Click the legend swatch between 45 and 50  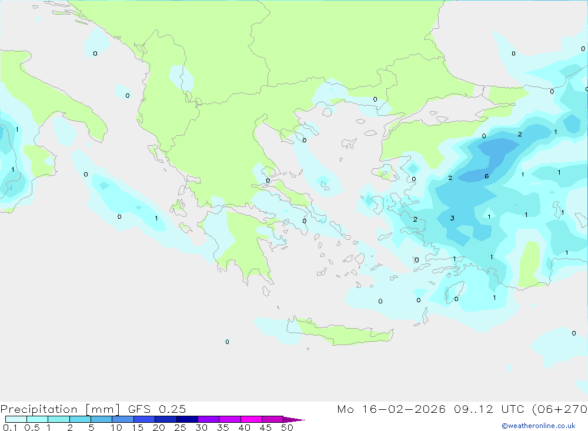(273, 419)
